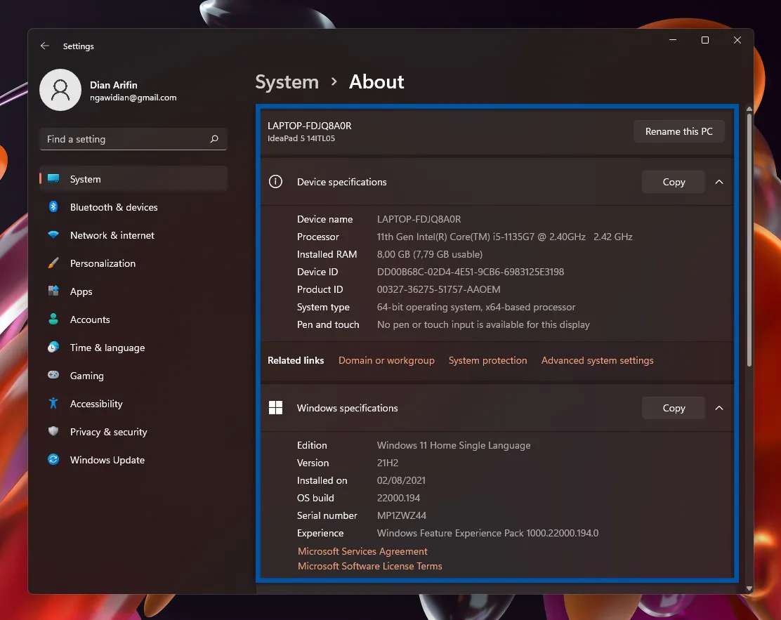This screenshot has height=620, width=781.
Task: Open Windows Update via its icon
Action: (x=54, y=460)
